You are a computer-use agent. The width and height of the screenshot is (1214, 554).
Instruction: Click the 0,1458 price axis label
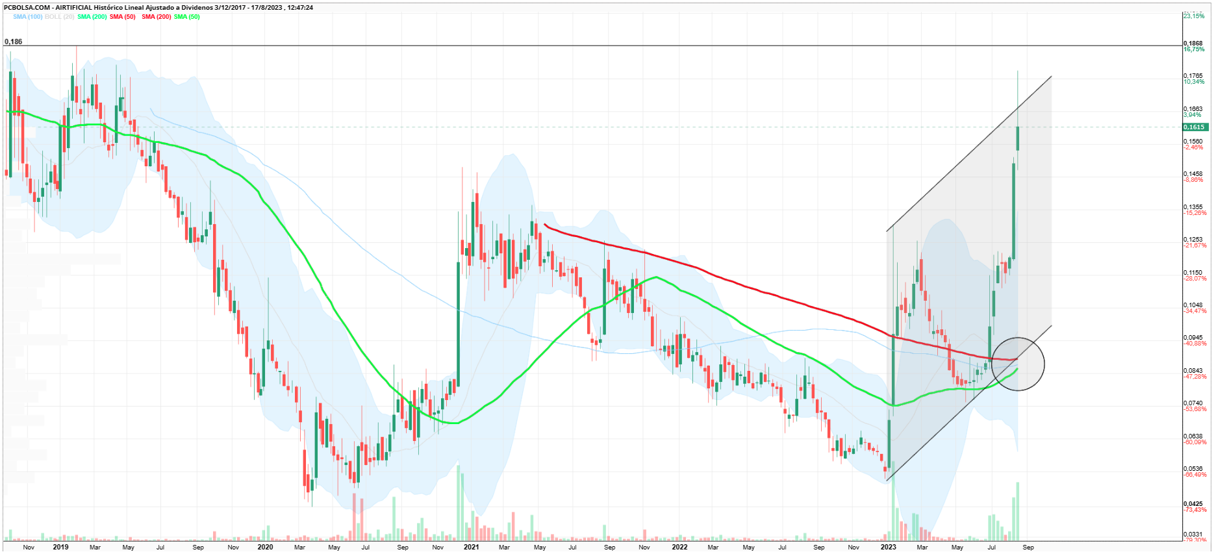[x=1193, y=174]
